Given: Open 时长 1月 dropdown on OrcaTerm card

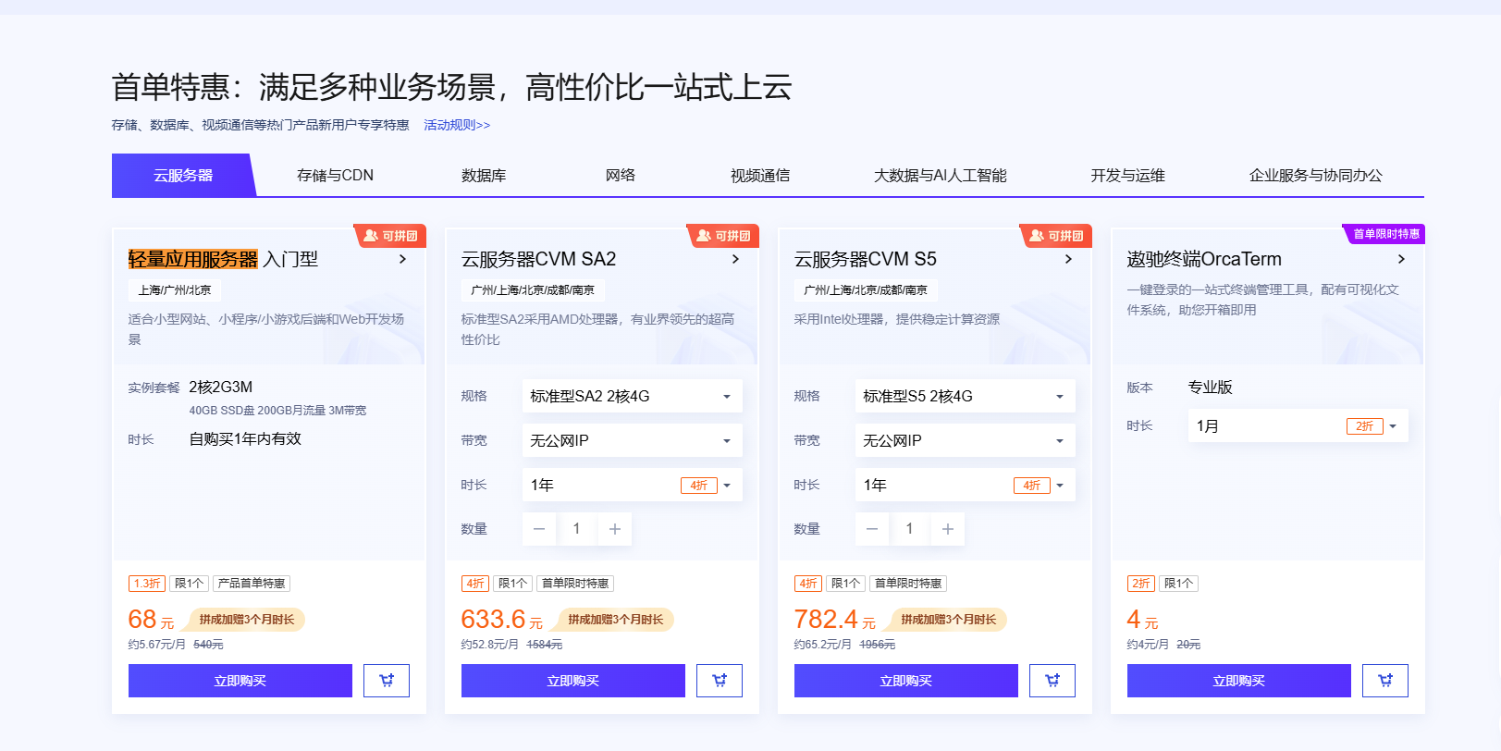Looking at the screenshot, I should (x=1298, y=425).
